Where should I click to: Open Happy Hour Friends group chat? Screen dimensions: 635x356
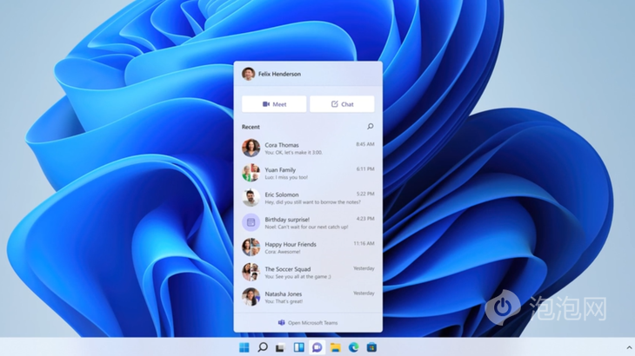(308, 247)
